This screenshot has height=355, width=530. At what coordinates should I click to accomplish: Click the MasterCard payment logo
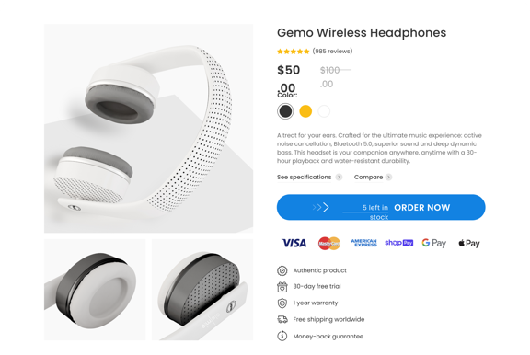pos(328,243)
